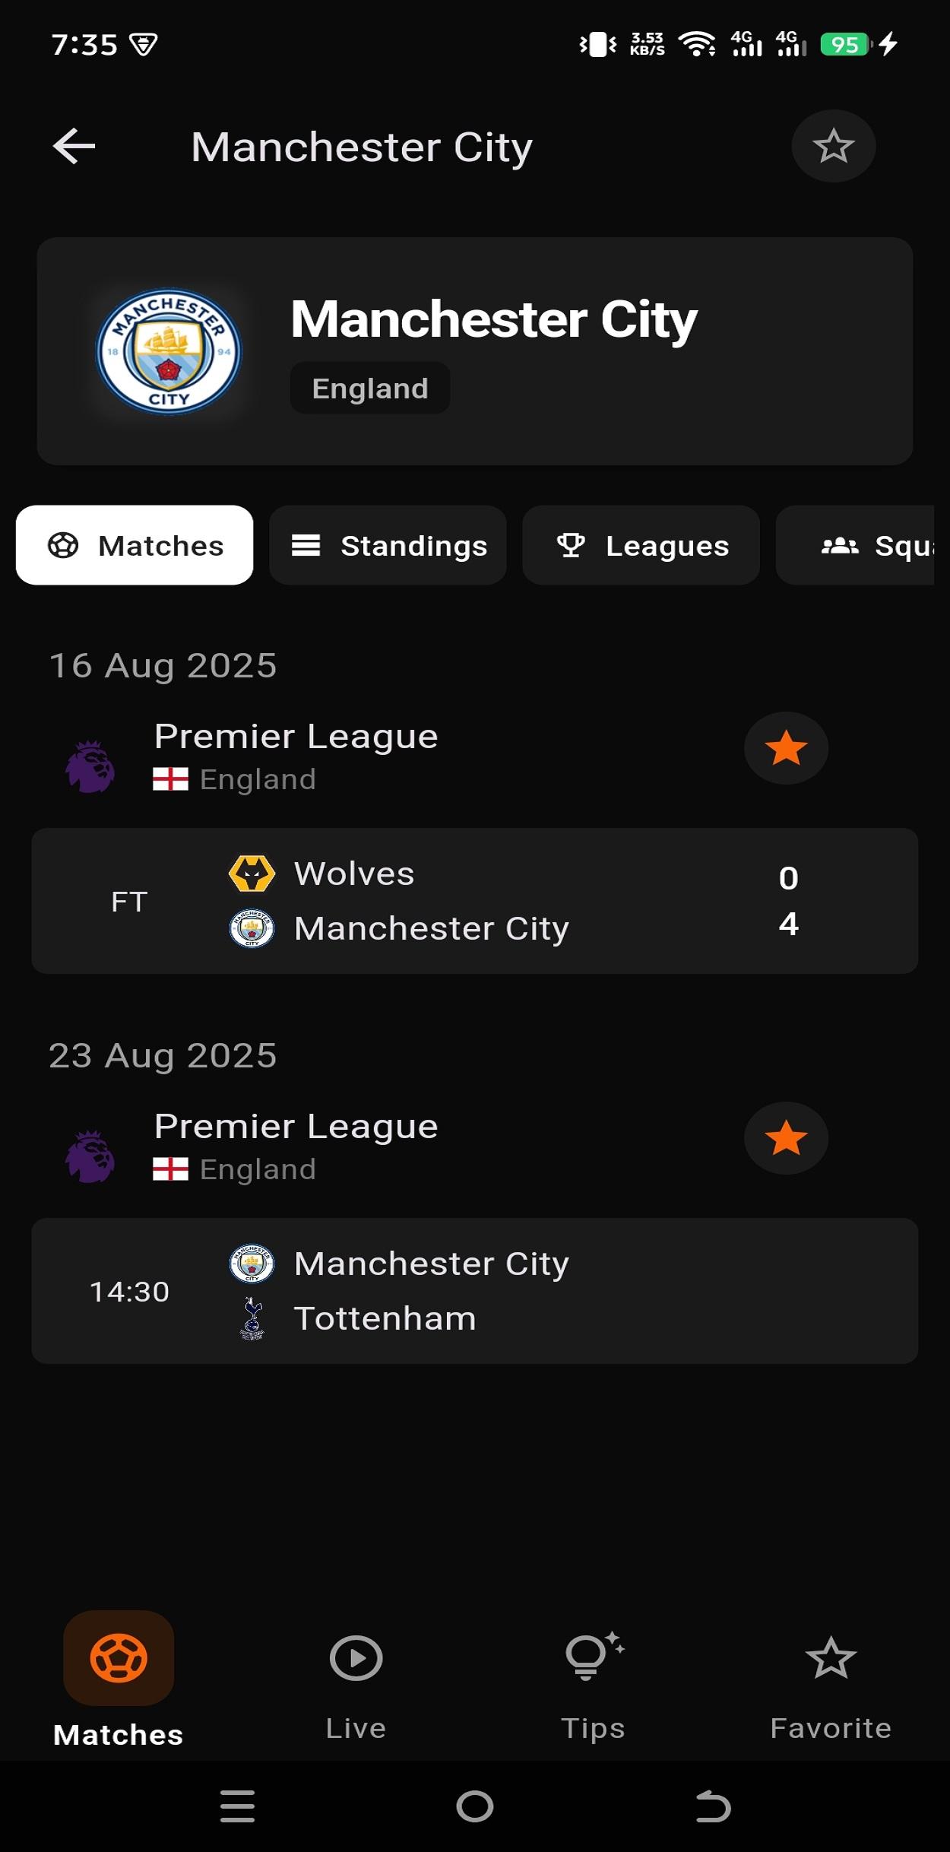Click the Tottenham team crest icon
950x1852 pixels.
click(252, 1319)
